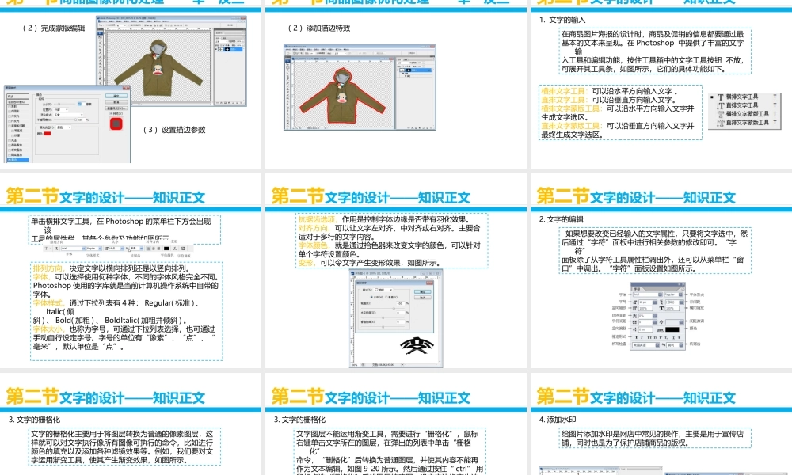Open the warp style dropdown in the Warp Text dialog
792x475 pixels.
(x=384, y=291)
